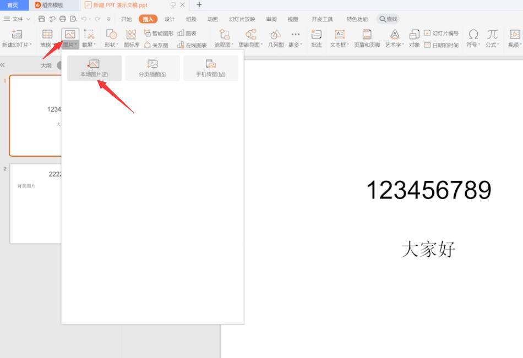This screenshot has height=358, width=523.
Task: Open the search box (查找)
Action: (388, 19)
